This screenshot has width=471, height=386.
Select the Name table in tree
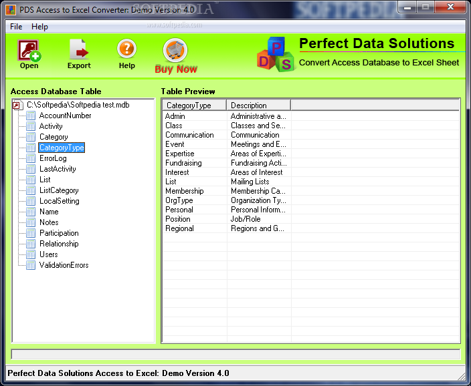click(x=49, y=212)
